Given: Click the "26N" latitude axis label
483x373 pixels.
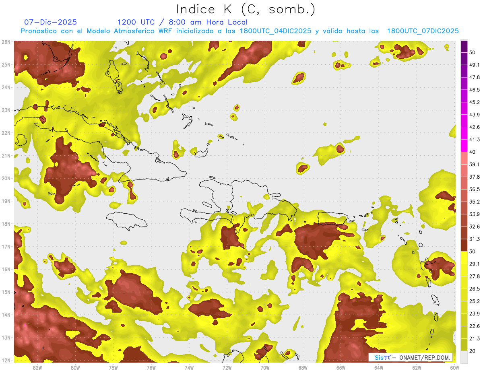Looking at the screenshot, I should tap(6, 42).
